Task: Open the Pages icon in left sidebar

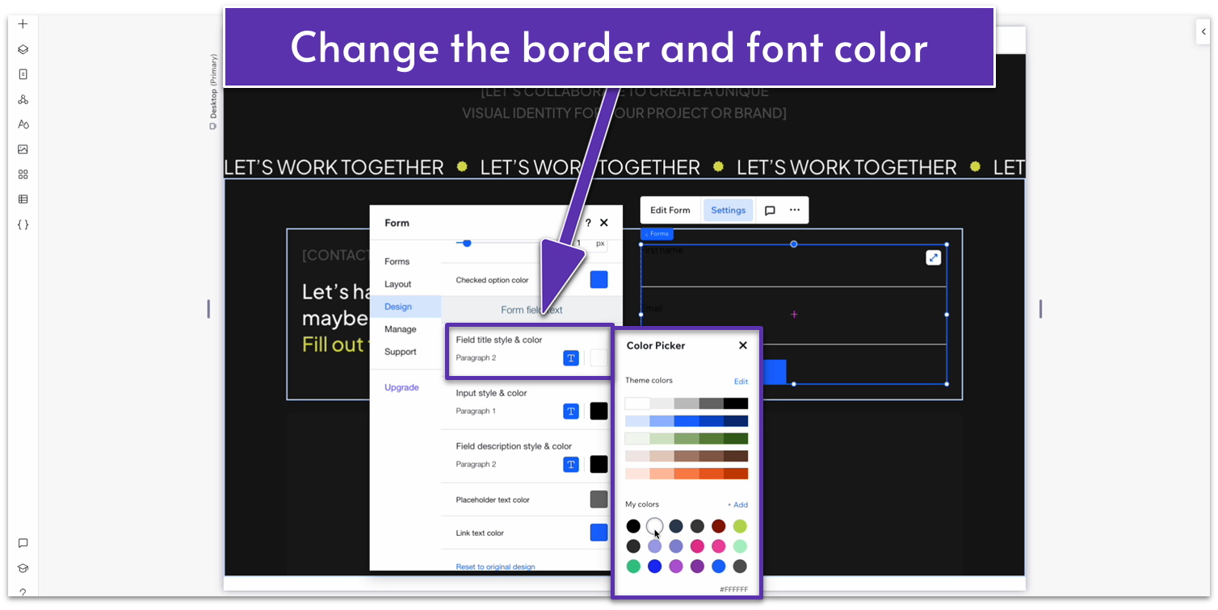Action: [23, 74]
